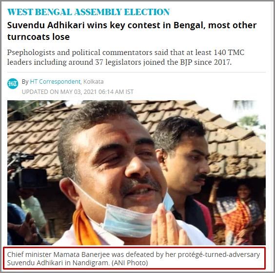275x273 pixels.
Task: Click the ANI Photo credit in caption
Action: pos(130,263)
